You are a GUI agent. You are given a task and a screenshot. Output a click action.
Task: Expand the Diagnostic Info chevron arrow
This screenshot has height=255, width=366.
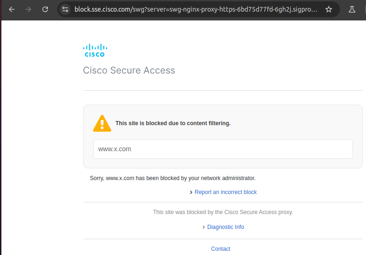click(203, 227)
